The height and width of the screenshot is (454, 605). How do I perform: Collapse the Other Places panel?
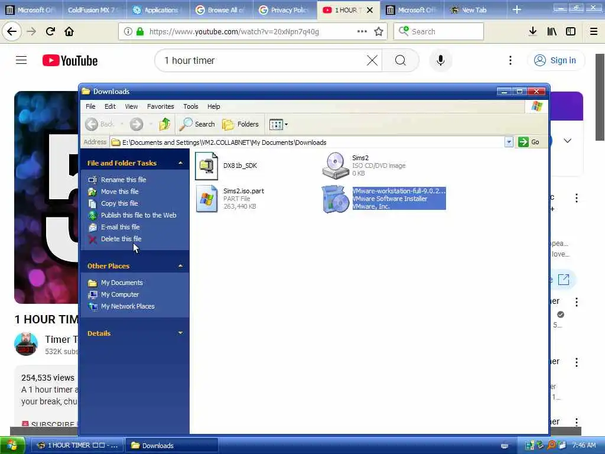(x=180, y=266)
